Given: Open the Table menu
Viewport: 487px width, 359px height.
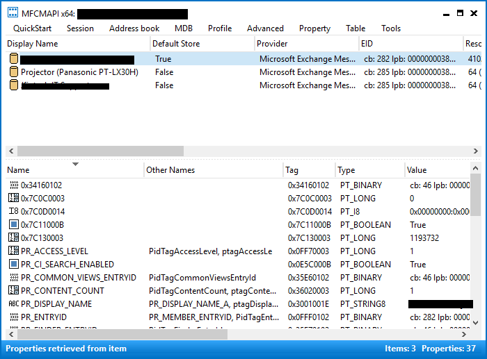Looking at the screenshot, I should (356, 28).
